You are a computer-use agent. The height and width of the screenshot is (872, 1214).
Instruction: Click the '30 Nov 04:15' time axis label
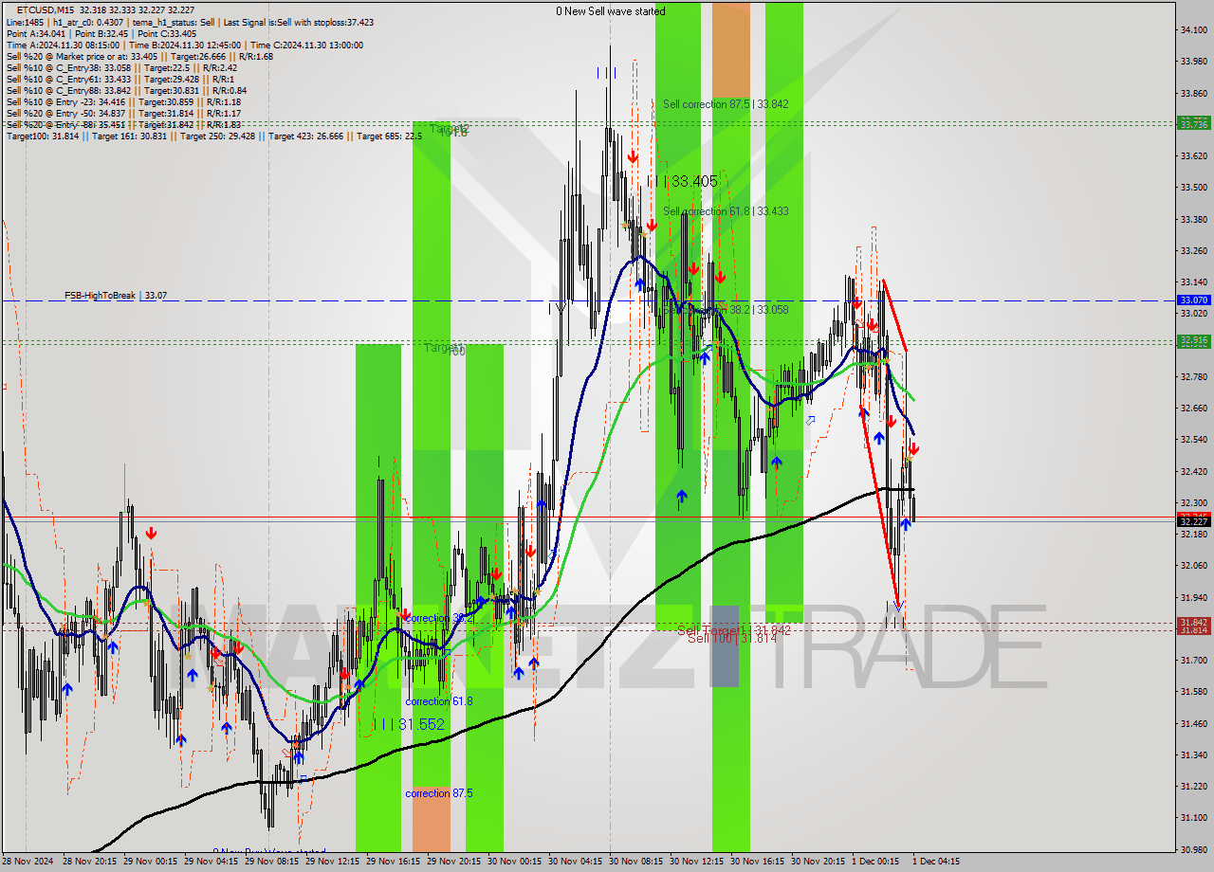pyautogui.click(x=574, y=862)
